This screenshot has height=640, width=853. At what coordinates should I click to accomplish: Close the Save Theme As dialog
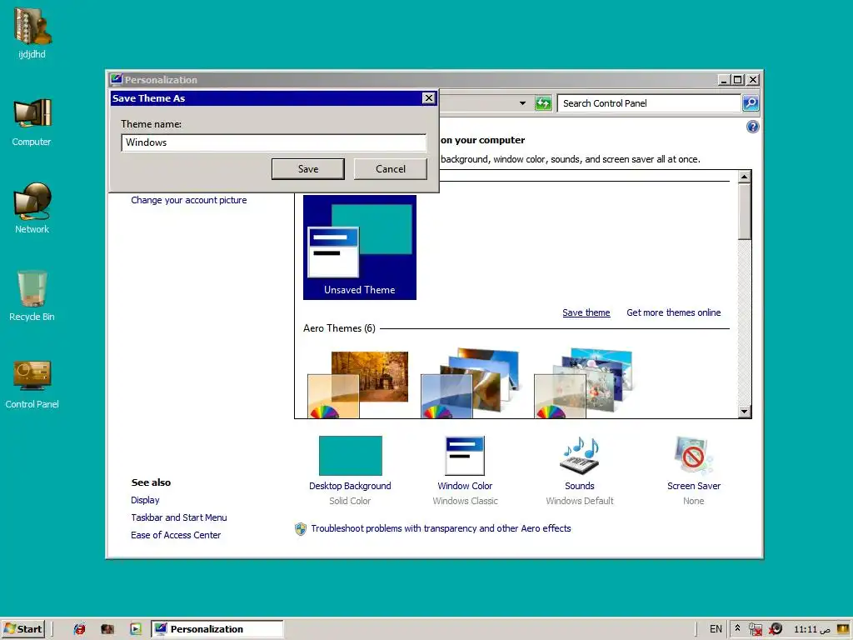point(429,98)
